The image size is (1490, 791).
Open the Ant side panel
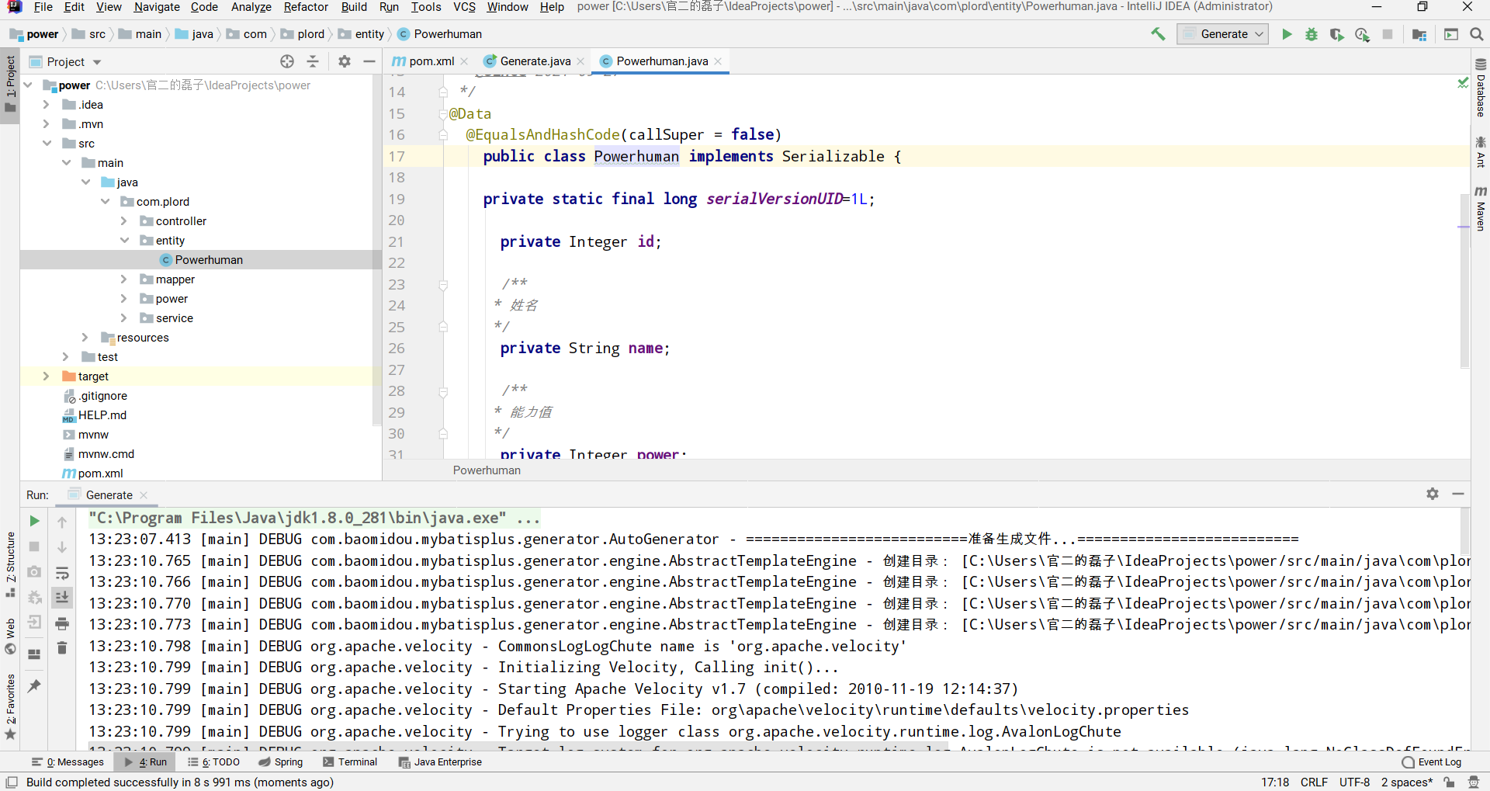(1481, 151)
